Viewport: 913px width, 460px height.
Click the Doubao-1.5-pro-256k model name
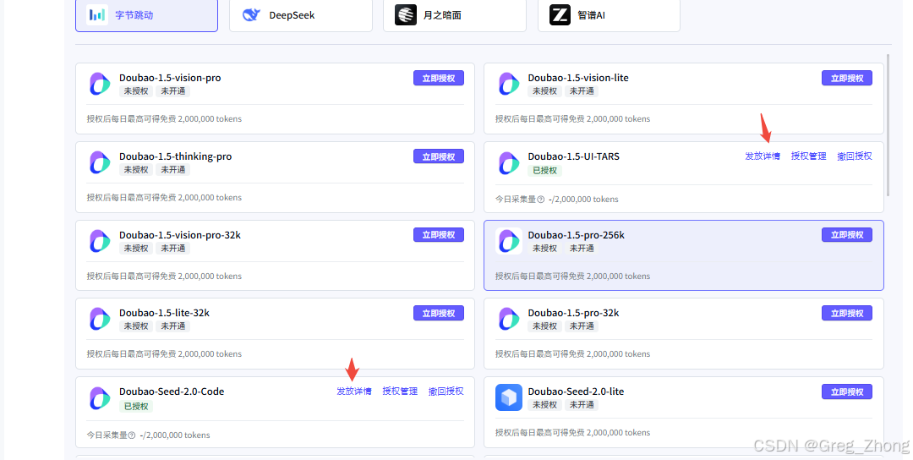click(x=576, y=235)
